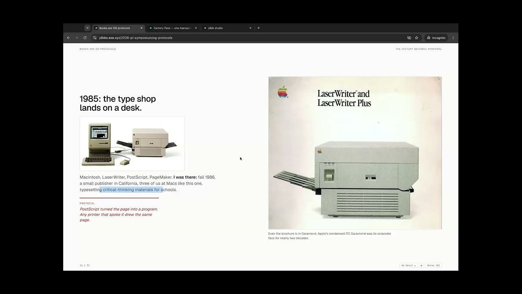The height and width of the screenshot is (294, 522).
Task: Click the red "PROTOCOL" label
Action: [87, 203]
